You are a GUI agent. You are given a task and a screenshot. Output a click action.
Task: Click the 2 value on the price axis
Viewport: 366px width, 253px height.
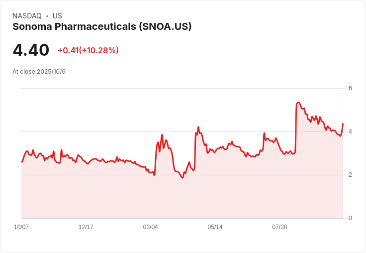350,175
